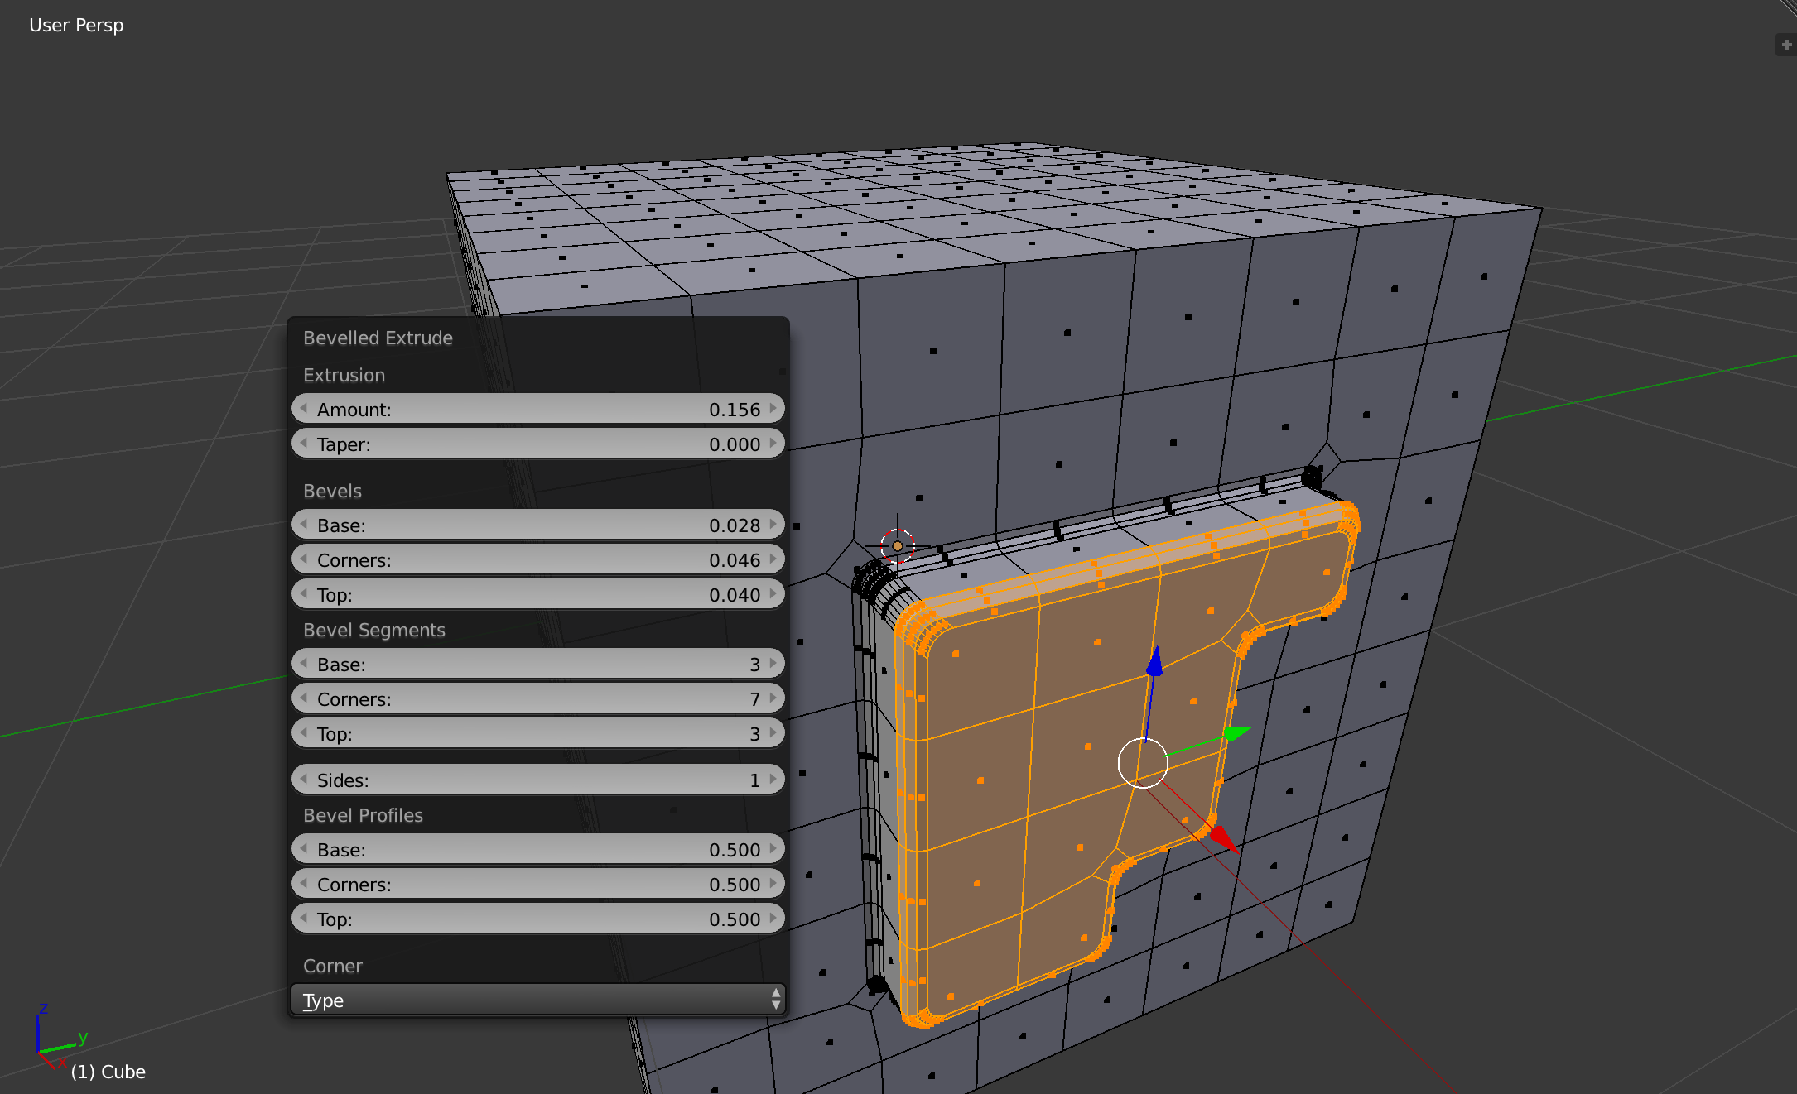
Task: Click the Bevel Profiles Base 0.500 slider
Action: coord(537,849)
